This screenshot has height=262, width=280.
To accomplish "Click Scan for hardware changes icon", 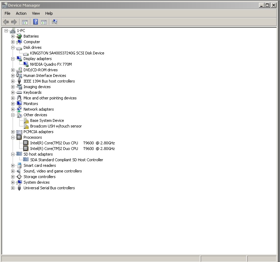I will [x=54, y=22].
